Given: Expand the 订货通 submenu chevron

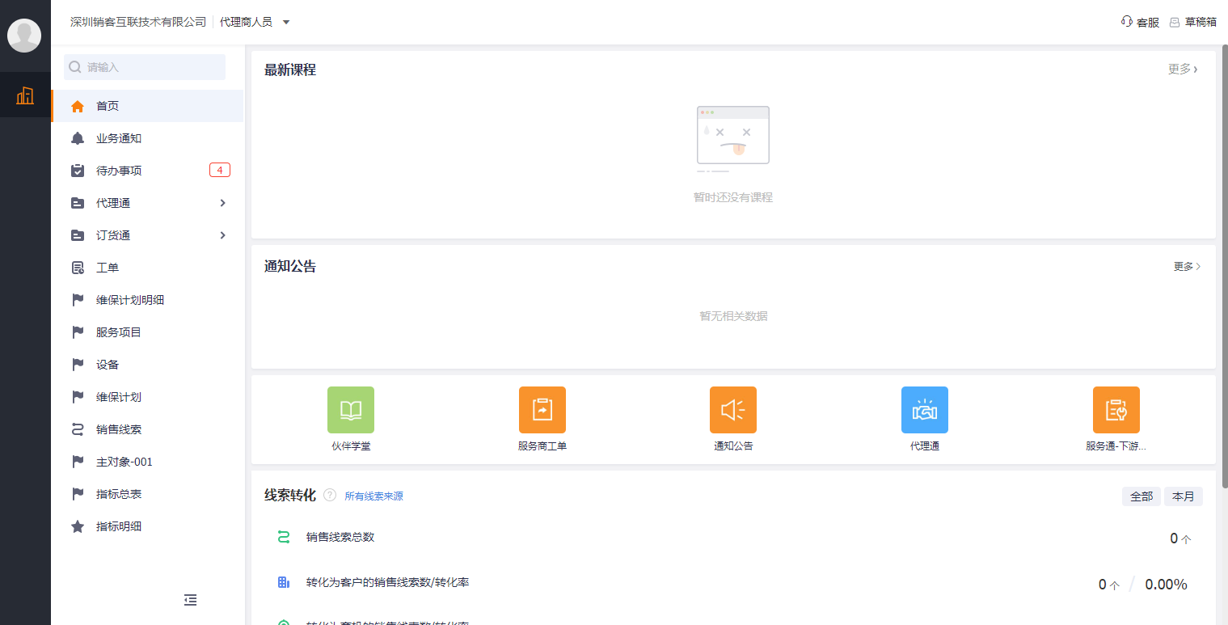Looking at the screenshot, I should [x=223, y=235].
